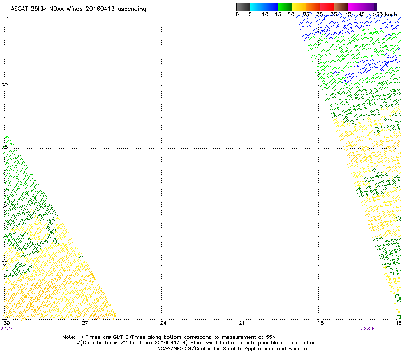Click the 'Times are GMT' note line
The image size is (401, 352).
click(x=169, y=337)
